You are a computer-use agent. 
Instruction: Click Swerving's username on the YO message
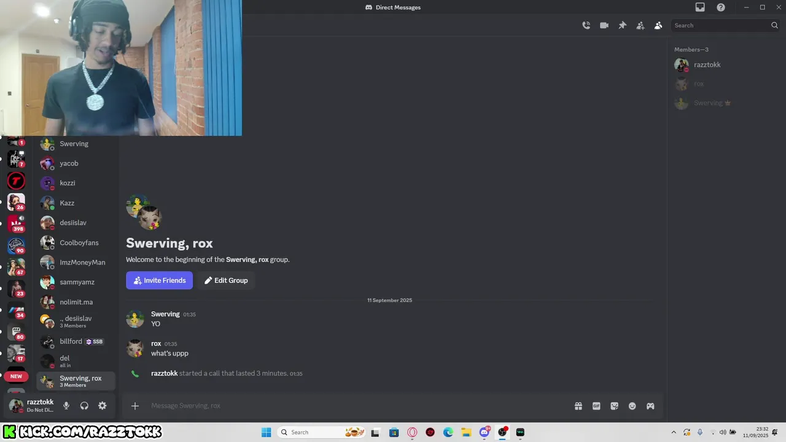165,314
